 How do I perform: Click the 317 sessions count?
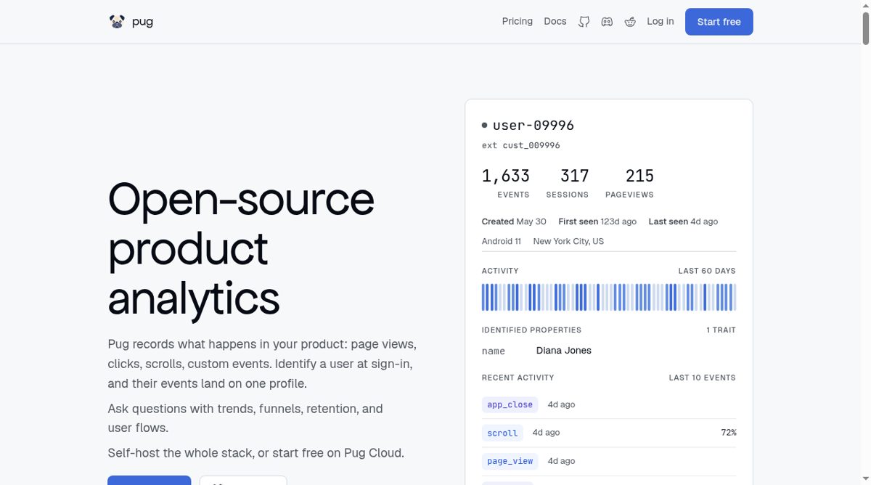pos(575,176)
